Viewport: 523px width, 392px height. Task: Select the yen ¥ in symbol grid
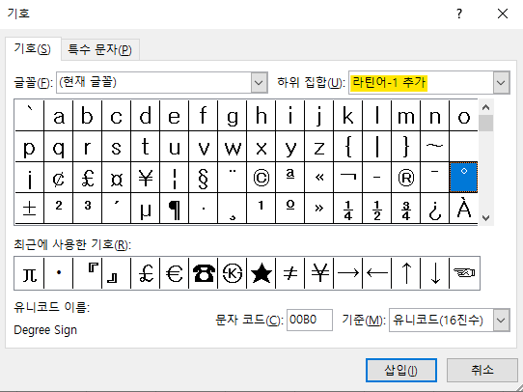tap(145, 177)
